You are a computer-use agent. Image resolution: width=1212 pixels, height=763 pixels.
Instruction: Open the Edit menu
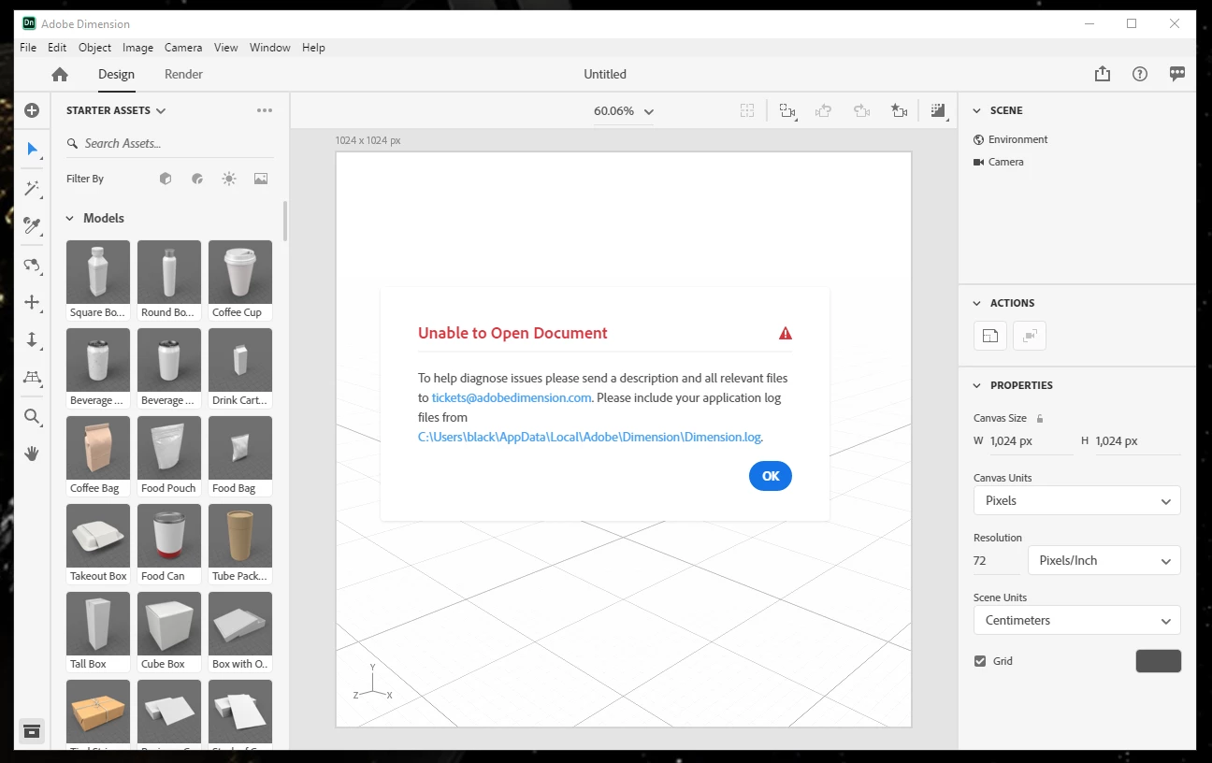[57, 48]
